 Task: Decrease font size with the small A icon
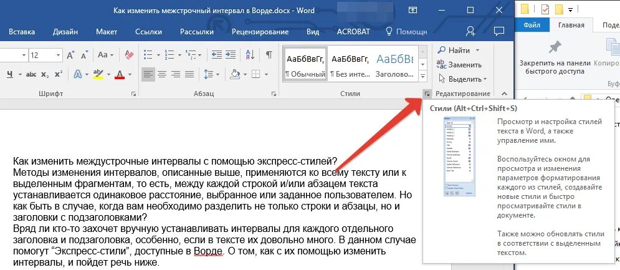tap(84, 55)
